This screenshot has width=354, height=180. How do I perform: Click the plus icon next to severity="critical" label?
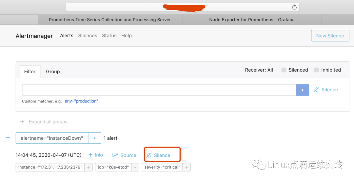coord(186,167)
